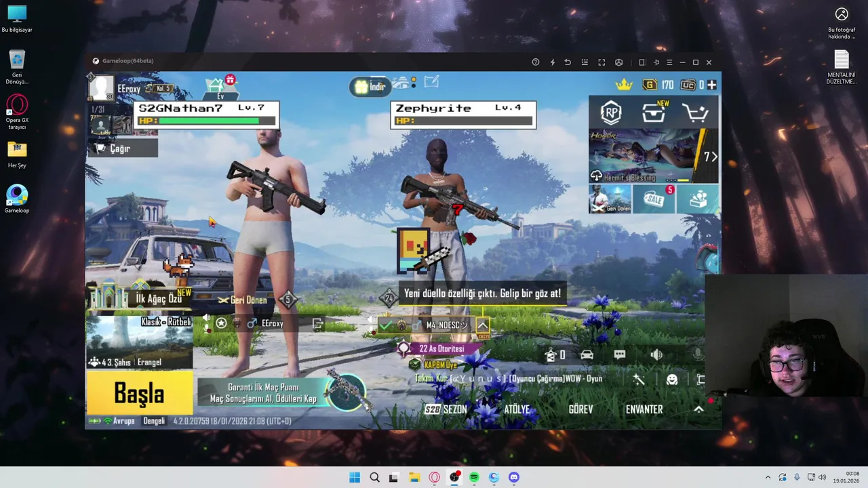Open Spotify in the taskbar
Viewport: 868px width, 488px height.
tap(474, 477)
